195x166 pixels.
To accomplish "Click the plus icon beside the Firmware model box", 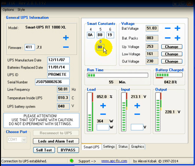I will click(66, 38).
